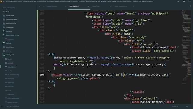The image size is (193, 109).
Task: Click the 'while' keyword on line 202
Action: tap(58, 64)
